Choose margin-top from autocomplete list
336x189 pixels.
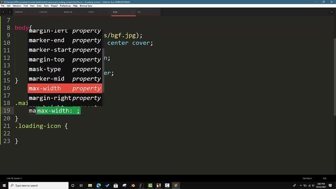65,59
